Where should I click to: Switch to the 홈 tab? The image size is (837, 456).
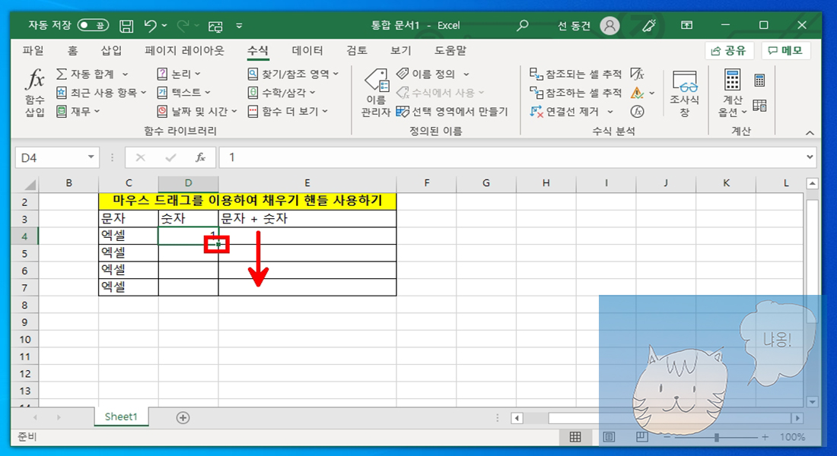point(72,51)
